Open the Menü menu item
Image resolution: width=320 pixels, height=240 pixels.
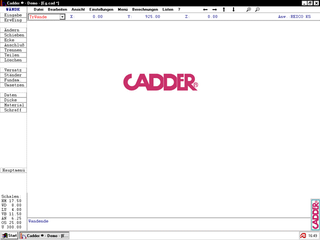(122, 9)
